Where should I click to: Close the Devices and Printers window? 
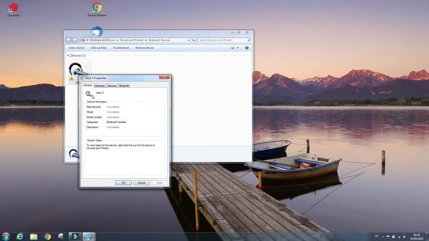pos(247,32)
